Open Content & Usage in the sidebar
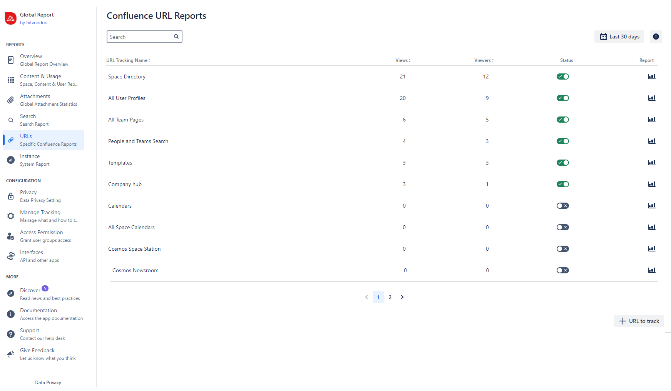Image resolution: width=671 pixels, height=391 pixels. [40, 80]
